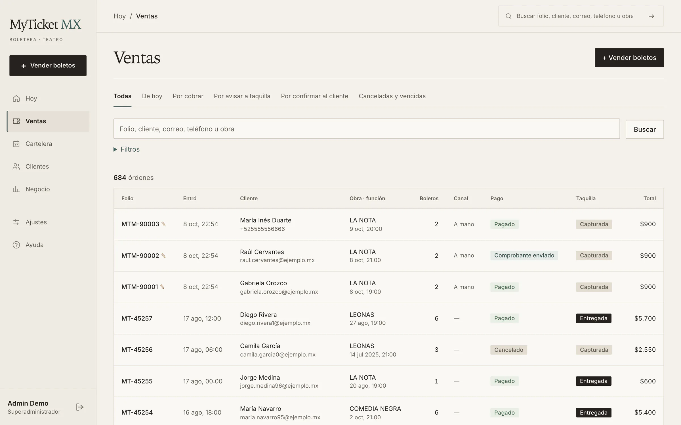The height and width of the screenshot is (425, 681).
Task: Click the magnifier icon in top search
Action: coord(508,16)
